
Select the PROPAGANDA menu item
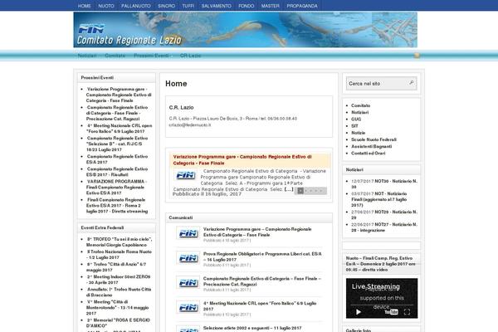click(302, 6)
